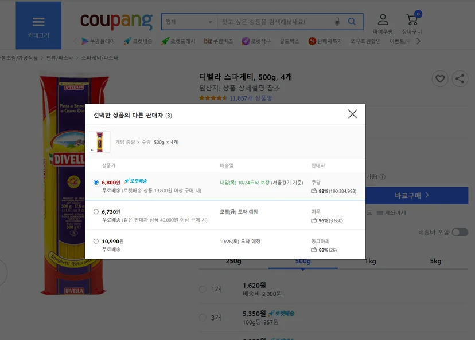This screenshot has height=340, width=475.
Task: Open 로켓배송 nav menu item
Action: tap(138, 41)
